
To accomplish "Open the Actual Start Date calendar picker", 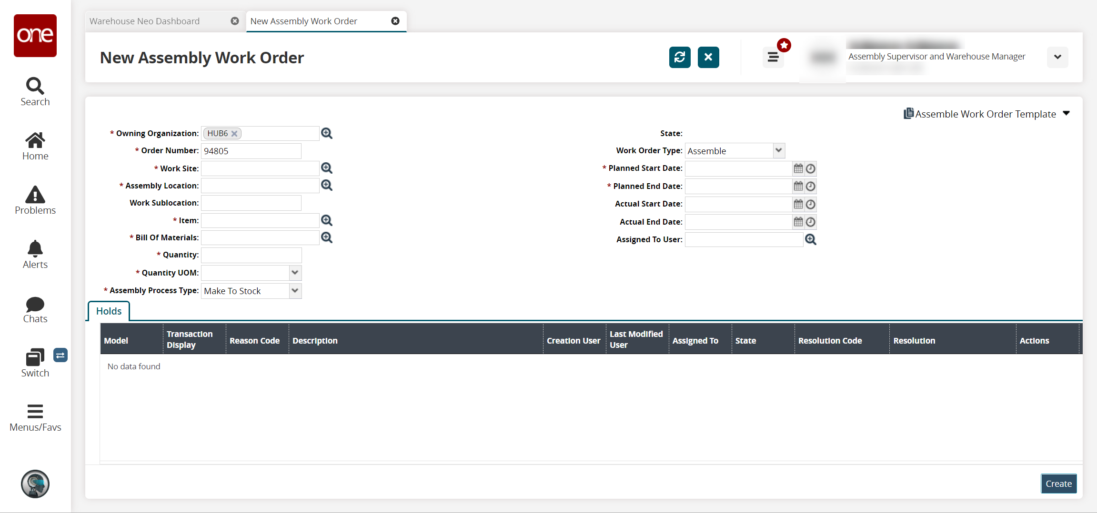I will click(x=798, y=204).
